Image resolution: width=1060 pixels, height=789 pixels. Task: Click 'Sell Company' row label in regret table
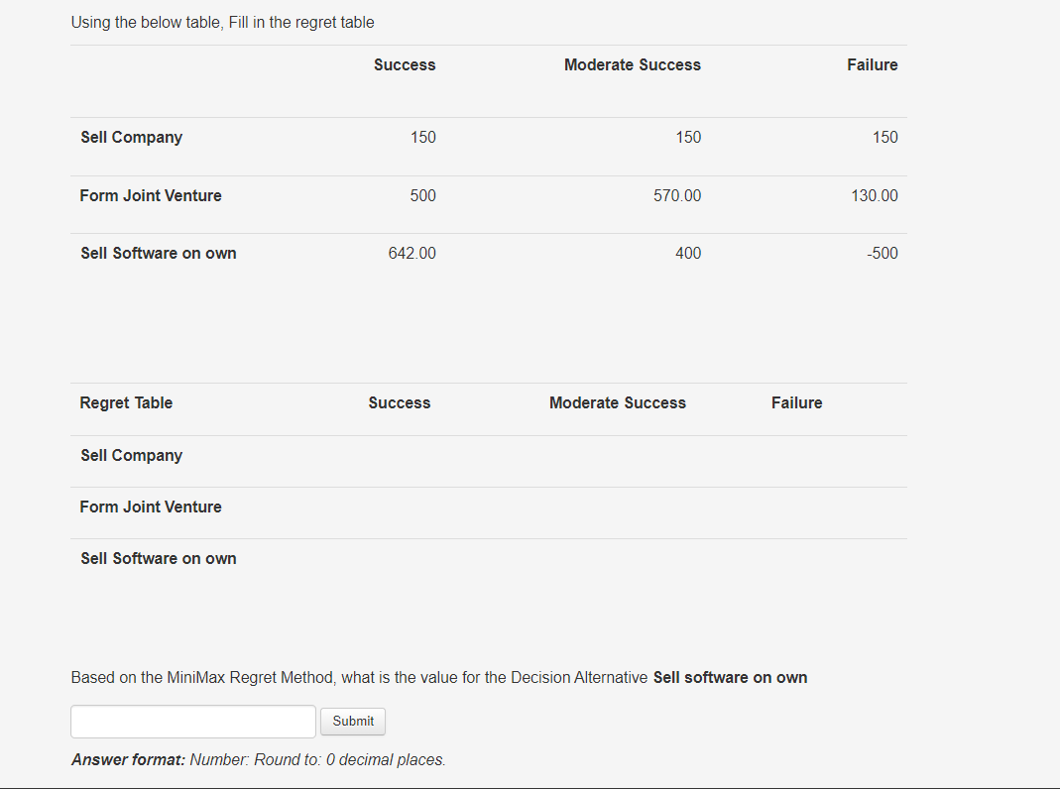click(x=131, y=455)
